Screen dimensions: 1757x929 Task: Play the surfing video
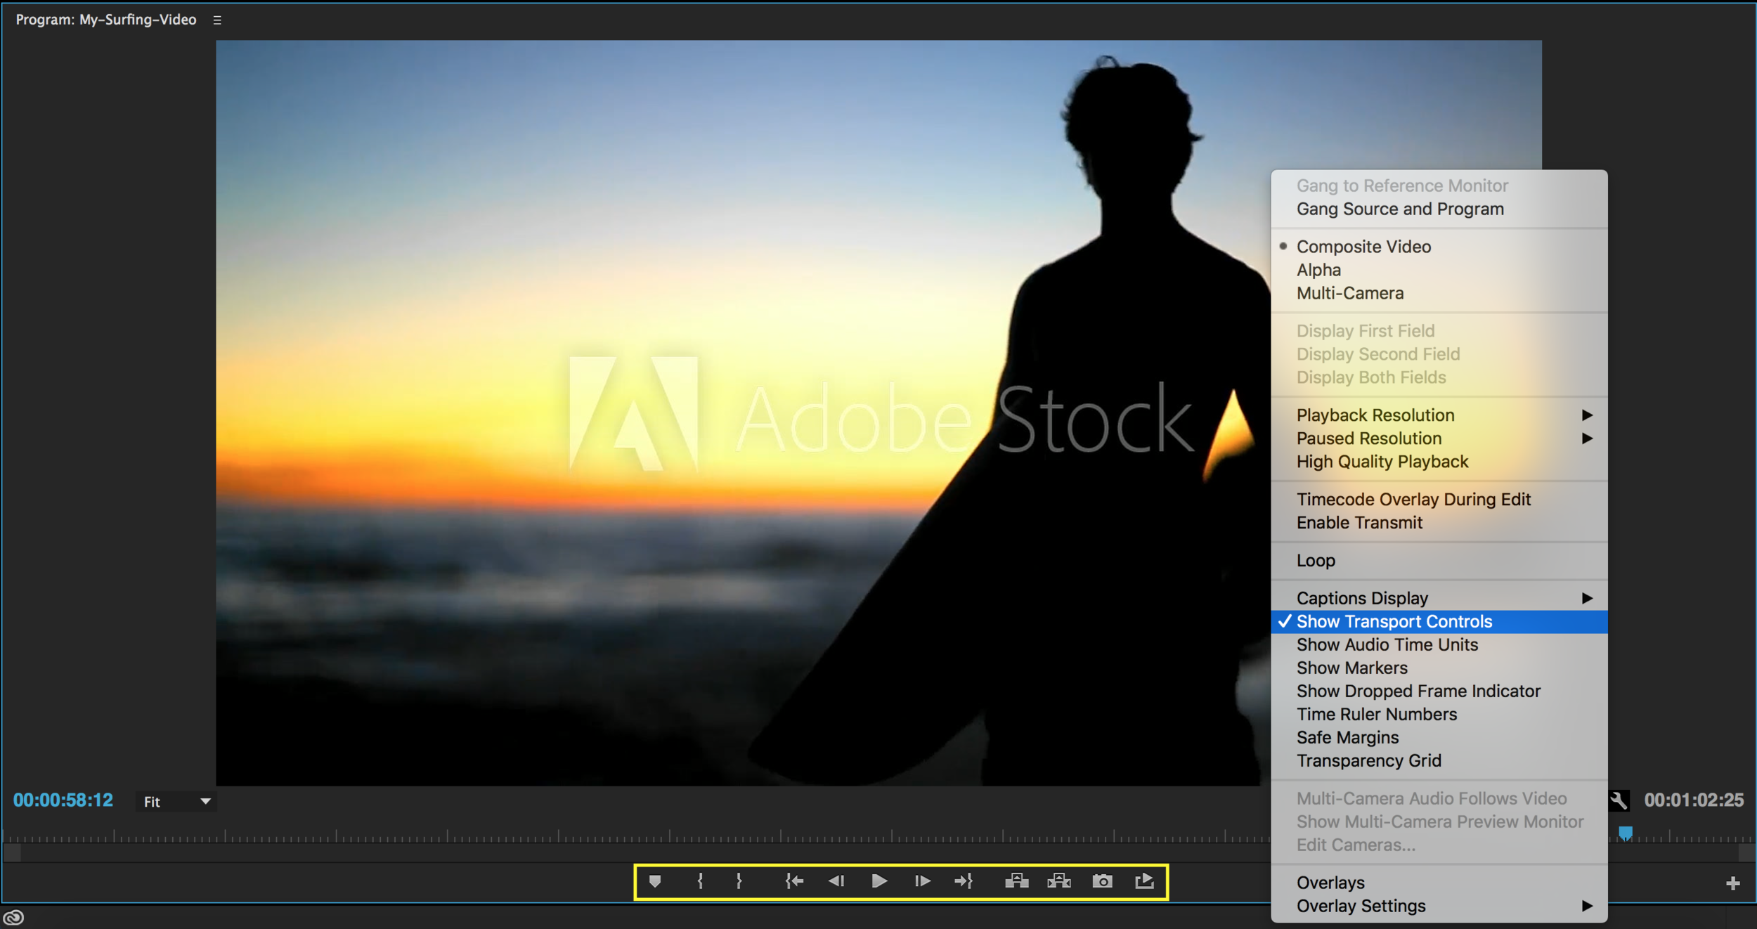pyautogui.click(x=879, y=881)
